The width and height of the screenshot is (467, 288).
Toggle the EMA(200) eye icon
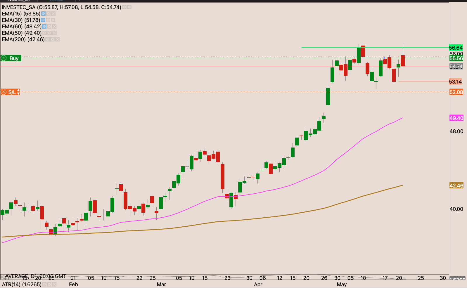(x=48, y=39)
